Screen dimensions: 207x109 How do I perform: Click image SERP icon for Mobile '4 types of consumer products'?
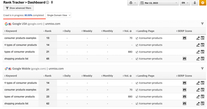point(184,83)
